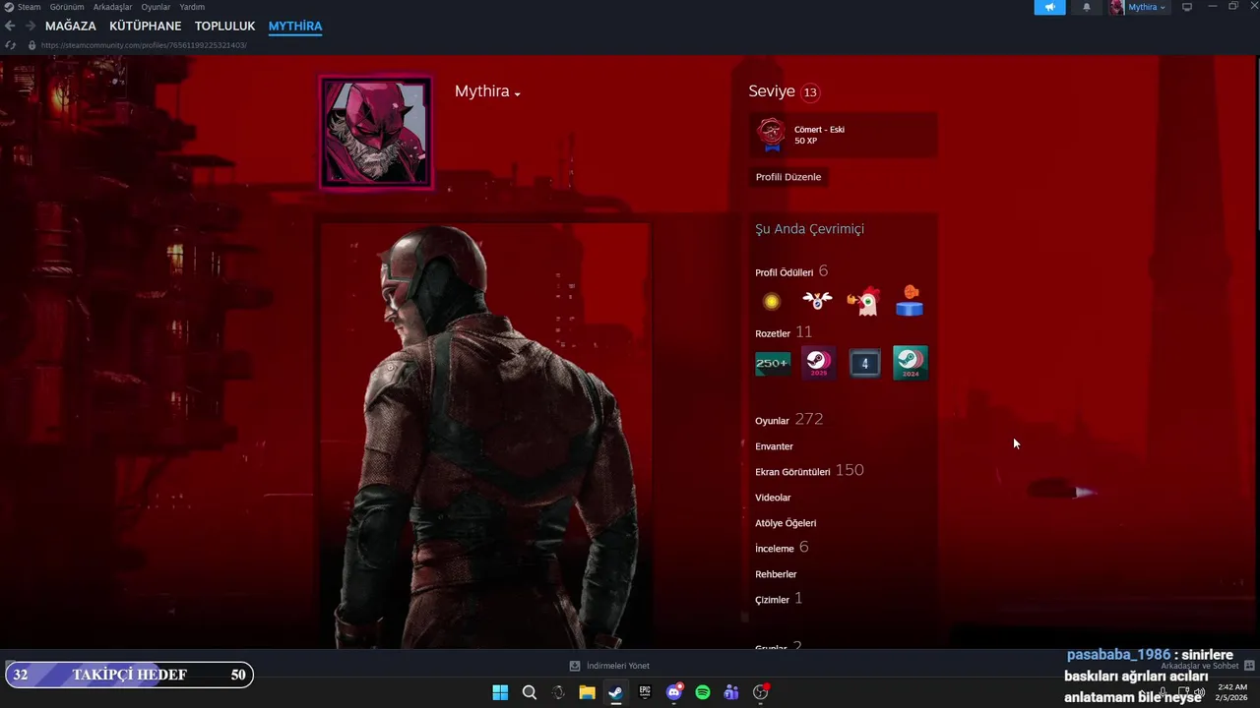Open Windows taskbar search

click(x=530, y=692)
